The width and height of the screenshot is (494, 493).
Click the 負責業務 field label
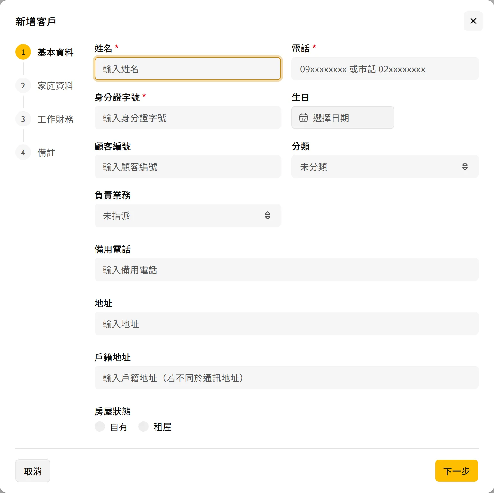coord(113,195)
